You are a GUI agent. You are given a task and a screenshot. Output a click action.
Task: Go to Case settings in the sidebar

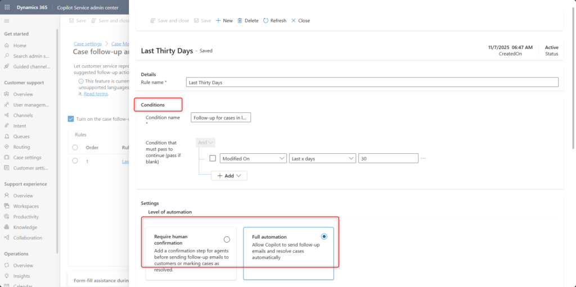[x=27, y=158]
